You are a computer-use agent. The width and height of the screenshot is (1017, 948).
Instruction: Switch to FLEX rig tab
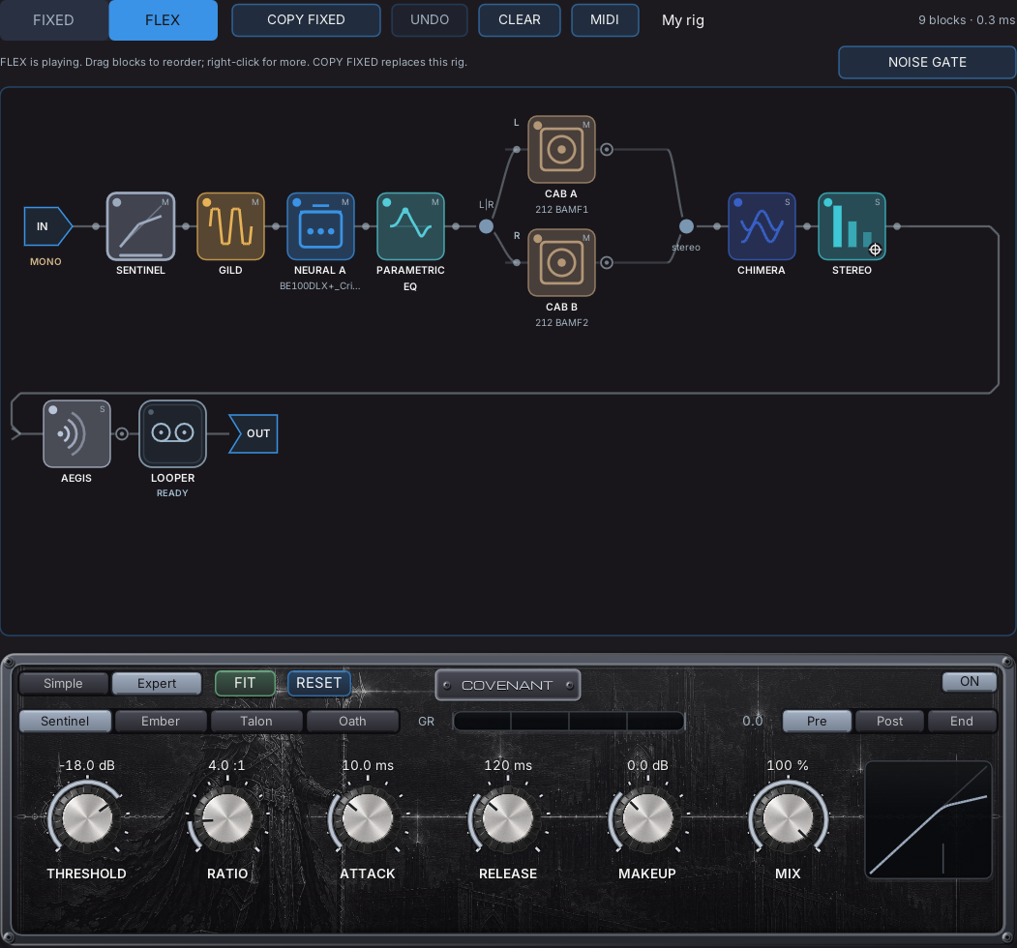[163, 20]
